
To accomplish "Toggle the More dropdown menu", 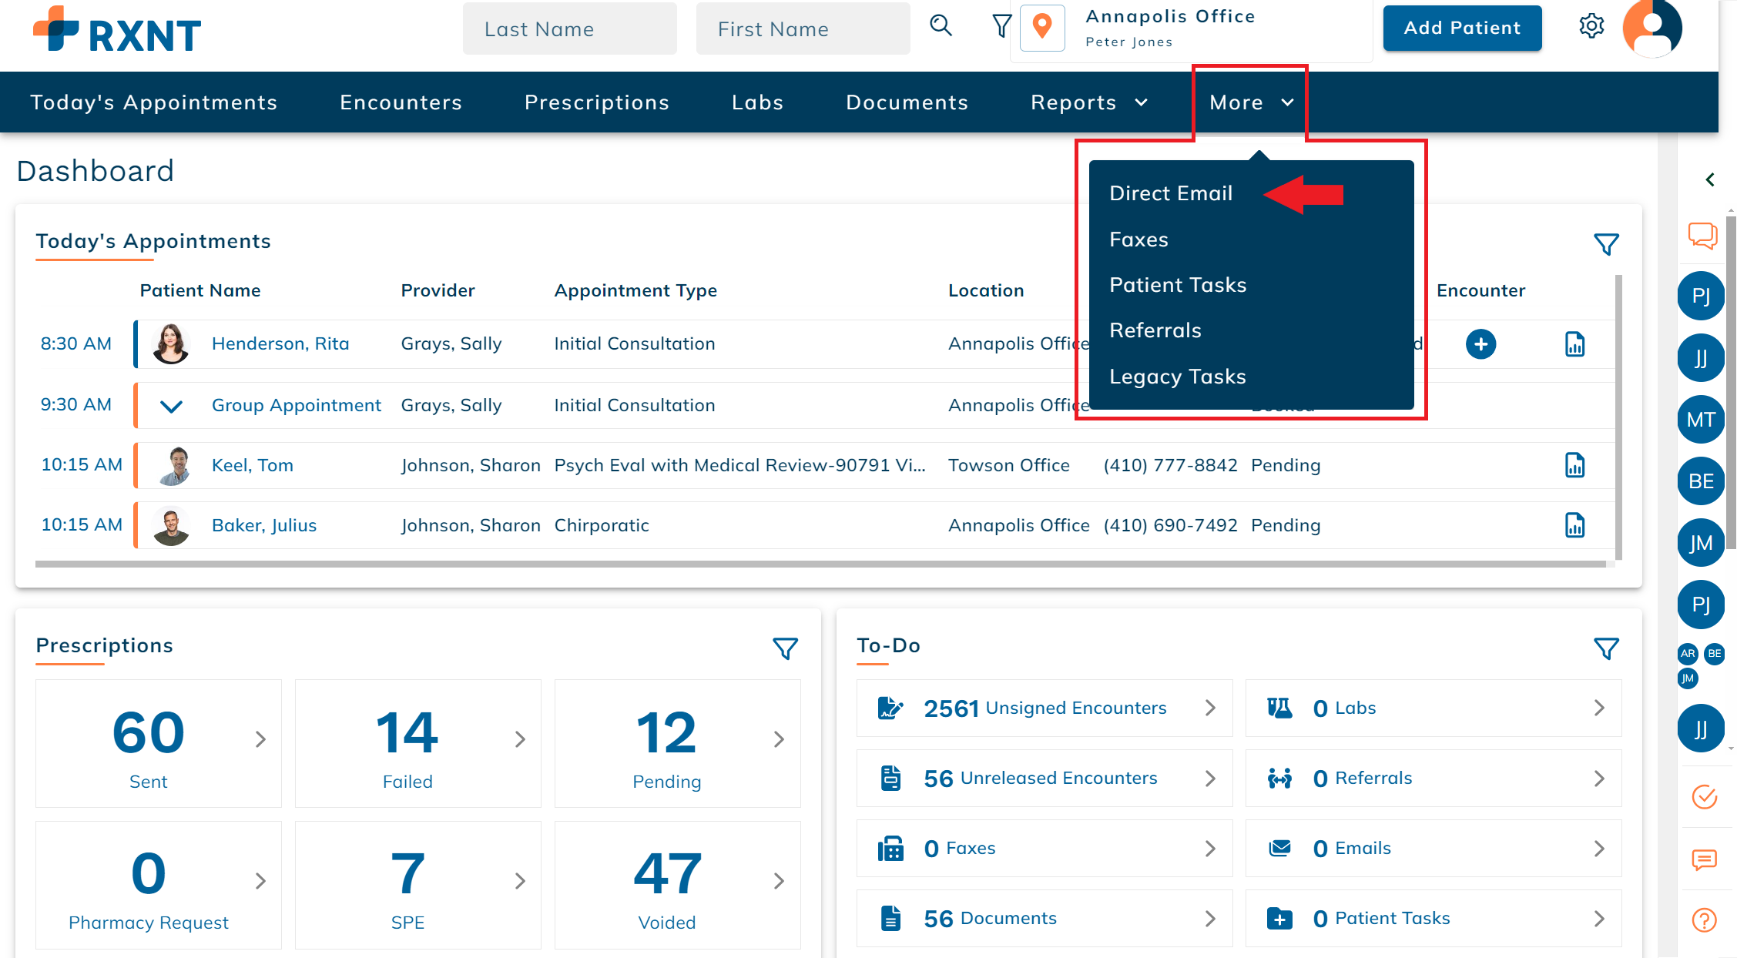I will click(x=1251, y=102).
